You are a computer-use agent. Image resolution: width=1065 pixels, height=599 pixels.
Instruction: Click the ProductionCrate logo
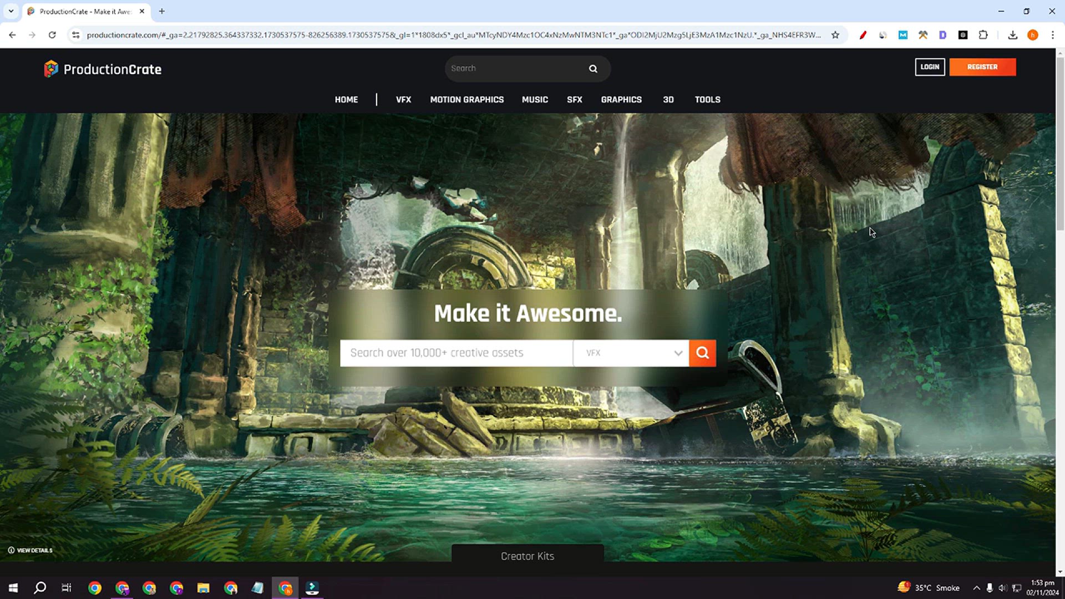(103, 69)
